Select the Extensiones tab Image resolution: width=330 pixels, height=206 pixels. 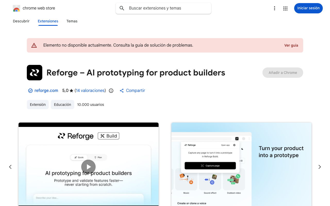tap(48, 21)
